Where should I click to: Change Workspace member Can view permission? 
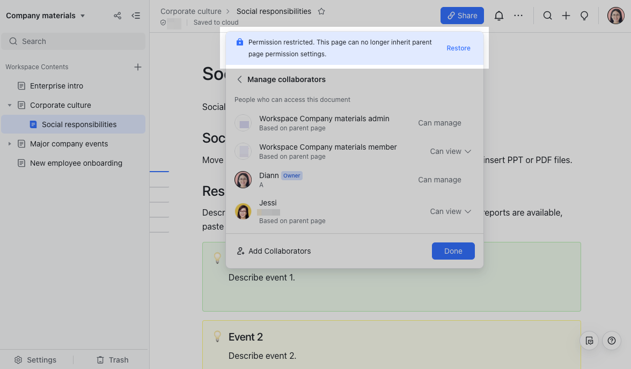(x=450, y=151)
